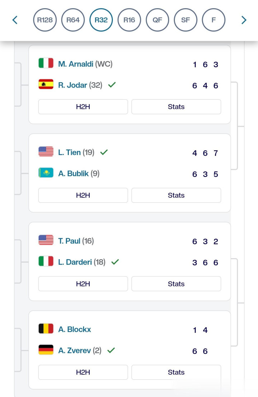Go to the QF round tab
The image size is (258, 397).
click(157, 20)
